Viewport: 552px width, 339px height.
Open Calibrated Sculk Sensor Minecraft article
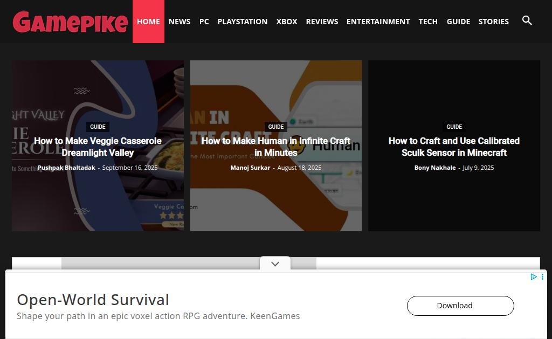(x=454, y=147)
